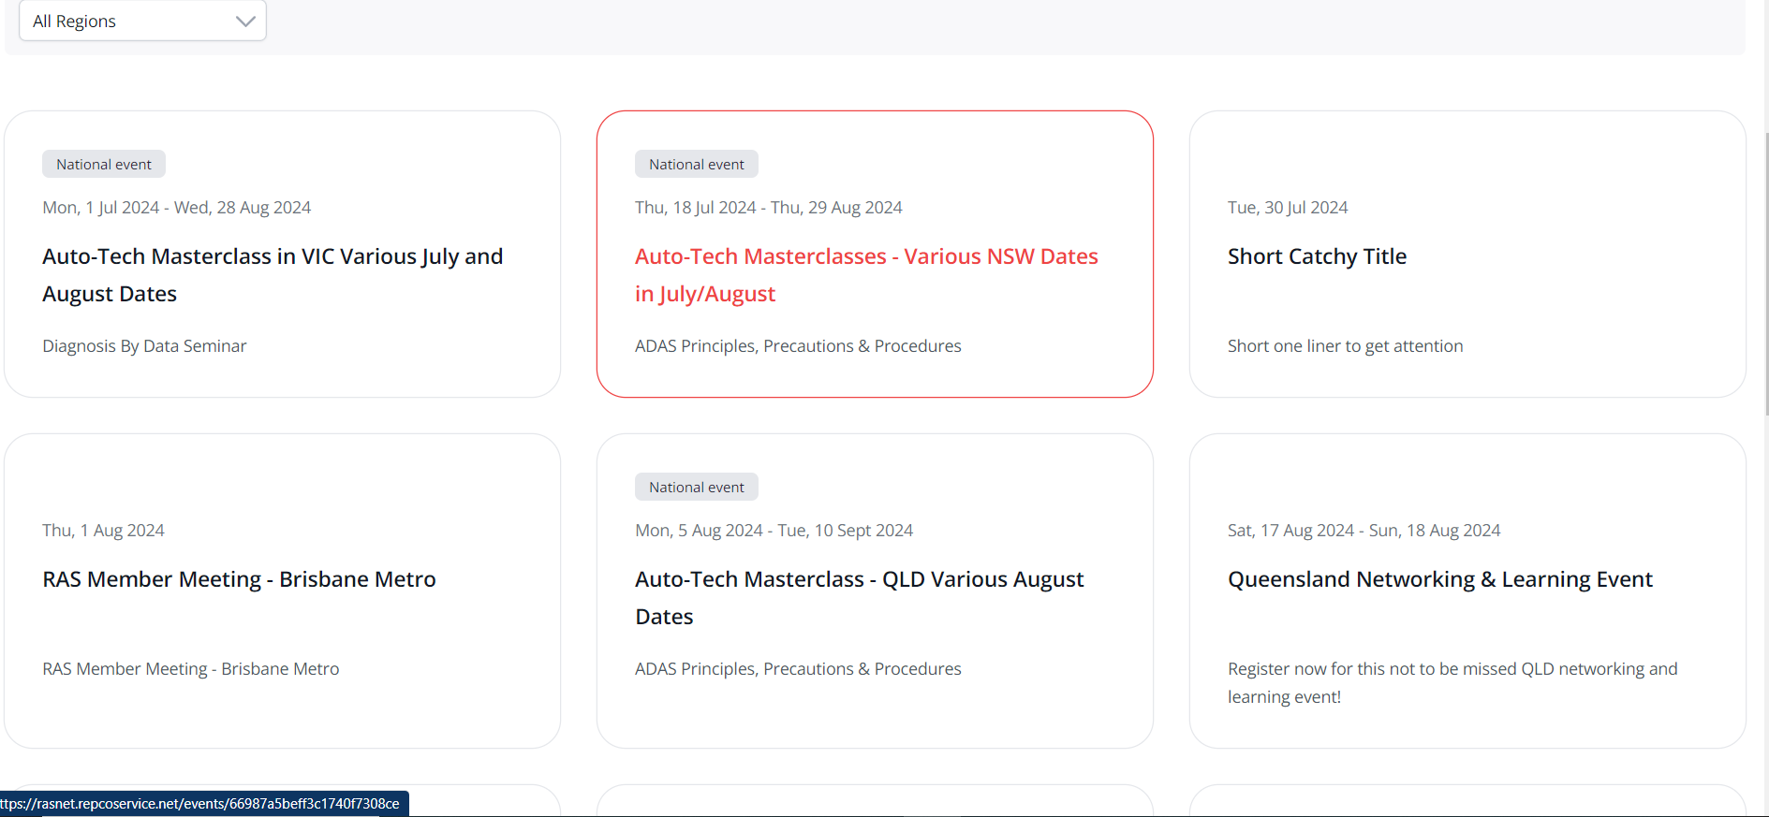Viewport: 1769px width, 817px height.
Task: Open the All Regions dropdown
Action: [x=142, y=21]
